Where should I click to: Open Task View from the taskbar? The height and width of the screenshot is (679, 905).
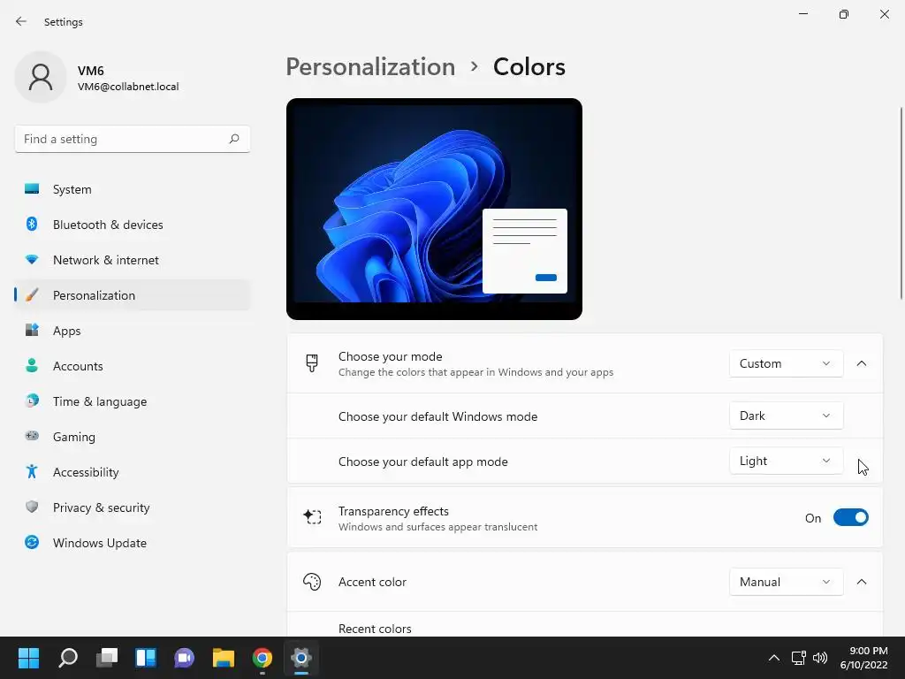click(x=107, y=658)
